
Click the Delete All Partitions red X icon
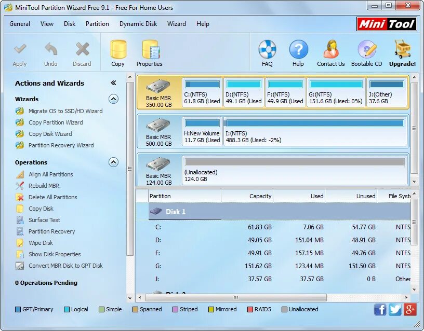pos(20,197)
